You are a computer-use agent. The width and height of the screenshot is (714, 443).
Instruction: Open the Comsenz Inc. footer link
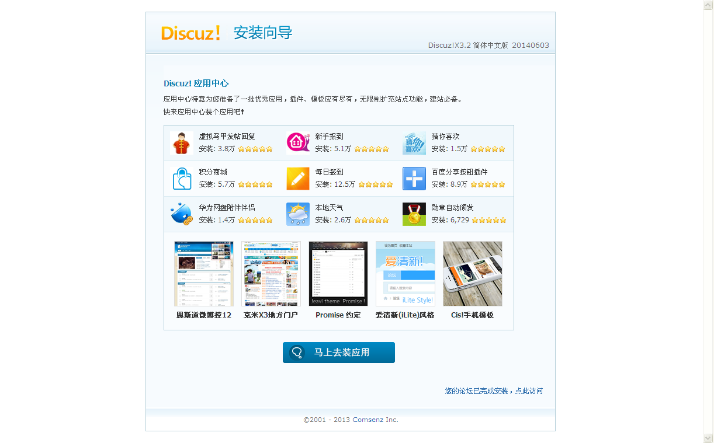[375, 420]
